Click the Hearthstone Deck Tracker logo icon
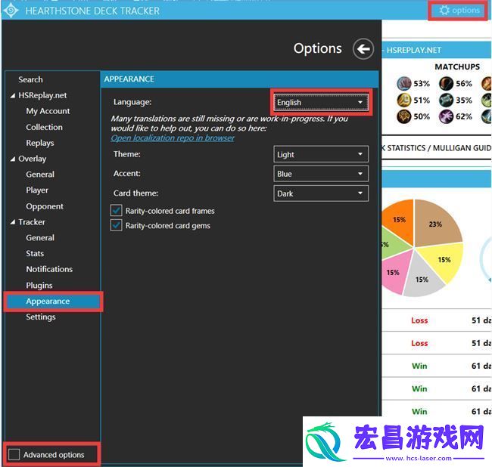 pyautogui.click(x=11, y=11)
